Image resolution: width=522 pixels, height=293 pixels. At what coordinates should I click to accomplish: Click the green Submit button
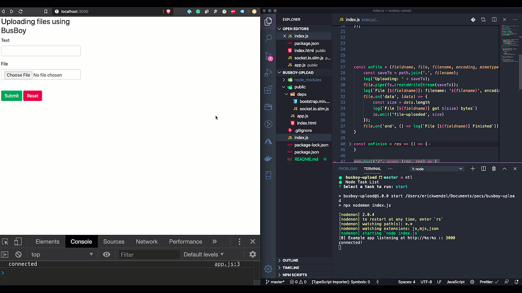[11, 96]
